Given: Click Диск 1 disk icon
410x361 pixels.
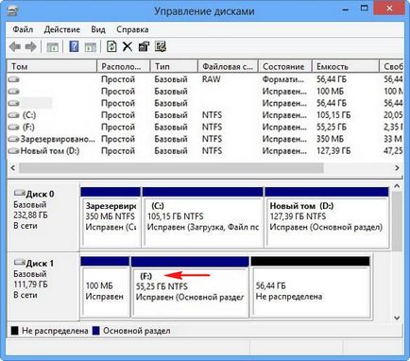Looking at the screenshot, I should (20, 262).
